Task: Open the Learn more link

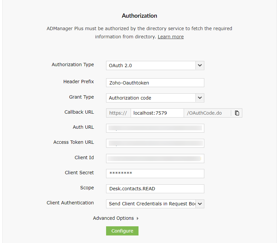Action: tap(171, 37)
